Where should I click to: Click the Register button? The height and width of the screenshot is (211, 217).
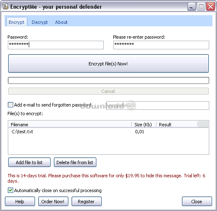86,201
